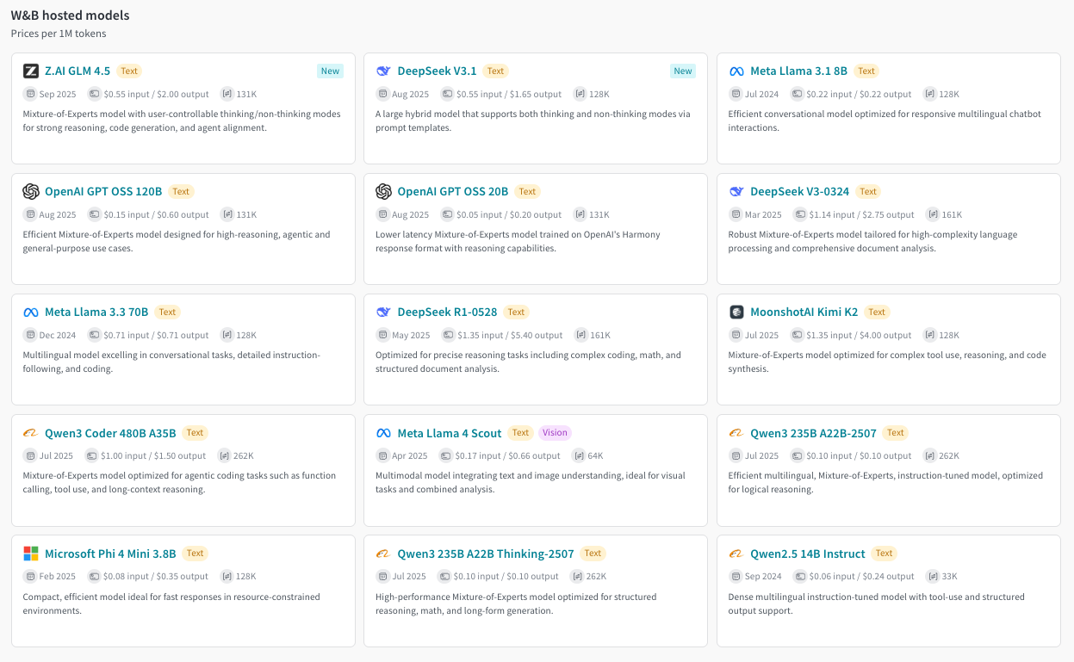Click the Microsoft logo on Phi 4 Mini
Screen dimensions: 1074x662
31,554
